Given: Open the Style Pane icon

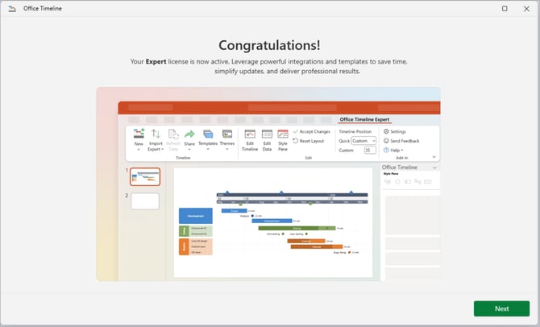Looking at the screenshot, I should point(283,135).
